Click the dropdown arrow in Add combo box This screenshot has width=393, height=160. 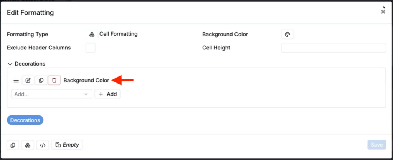pyautogui.click(x=86, y=94)
